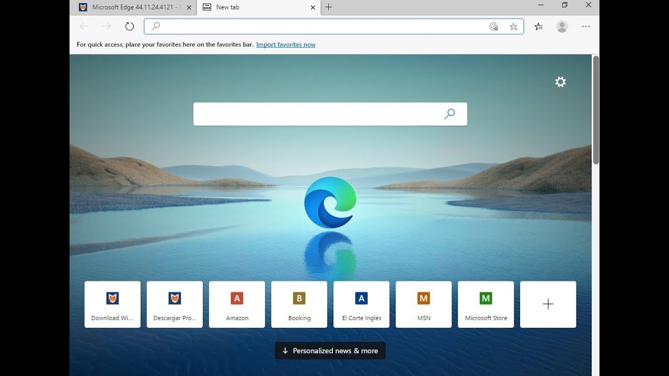Image resolution: width=669 pixels, height=376 pixels.
Task: Open the Settings and more ellipsis menu
Action: tap(586, 27)
